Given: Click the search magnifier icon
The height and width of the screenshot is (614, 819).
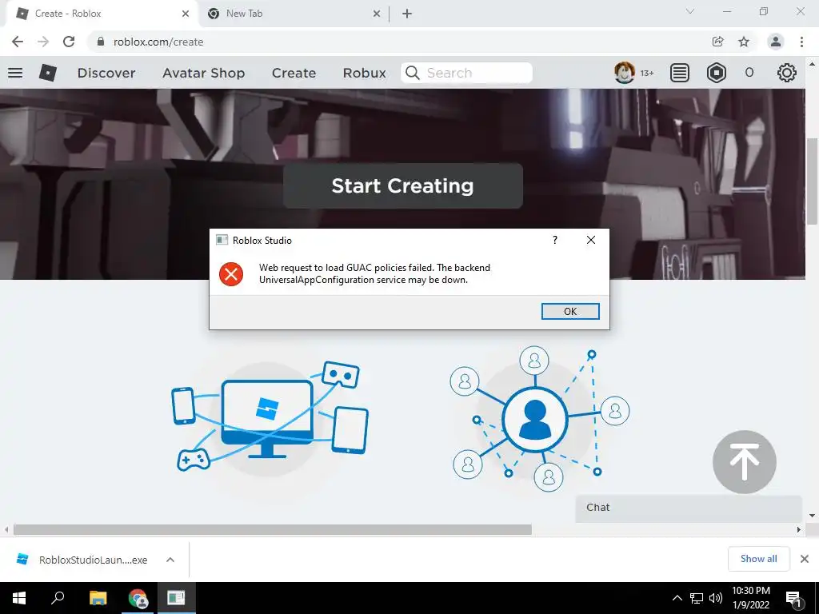Looking at the screenshot, I should (x=413, y=73).
